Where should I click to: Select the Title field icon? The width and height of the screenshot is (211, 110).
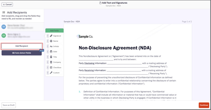pos(51,57)
